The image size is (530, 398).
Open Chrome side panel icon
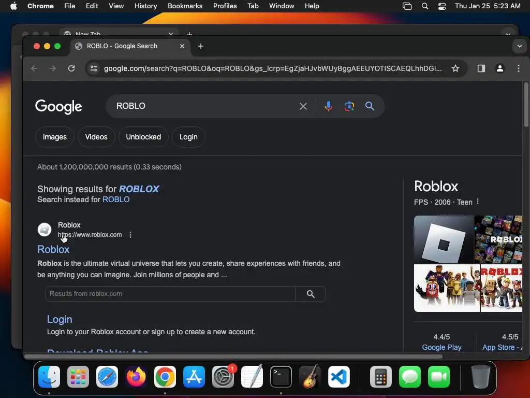[481, 68]
